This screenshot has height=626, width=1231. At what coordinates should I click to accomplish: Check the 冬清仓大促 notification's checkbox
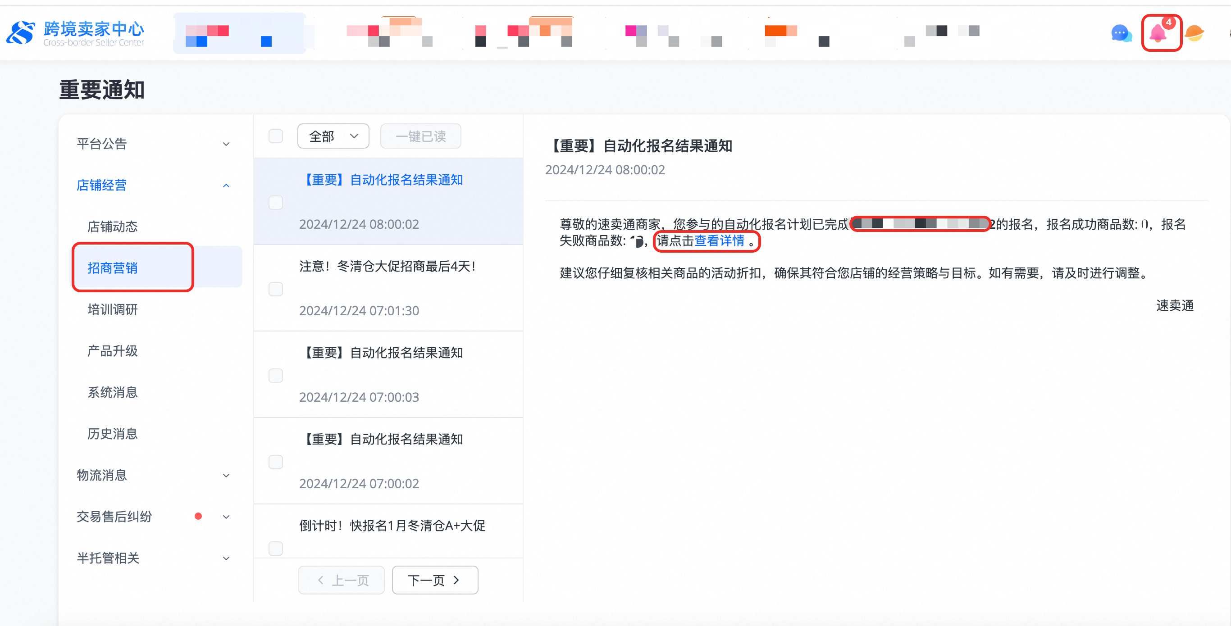[276, 289]
